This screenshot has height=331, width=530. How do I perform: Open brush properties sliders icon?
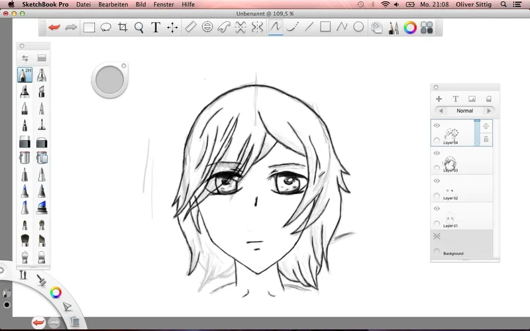(25, 58)
